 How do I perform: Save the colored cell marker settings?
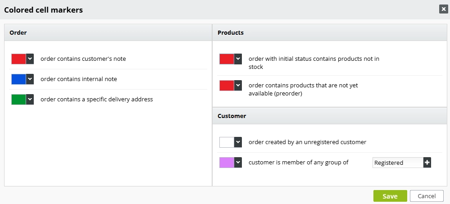pos(390,196)
